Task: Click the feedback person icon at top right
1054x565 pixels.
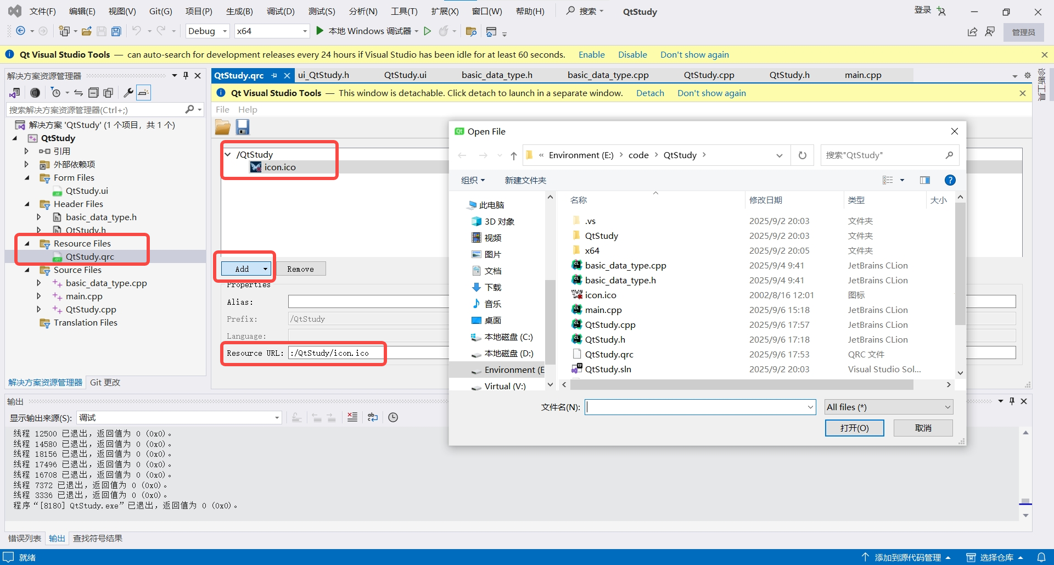Action: coord(990,32)
